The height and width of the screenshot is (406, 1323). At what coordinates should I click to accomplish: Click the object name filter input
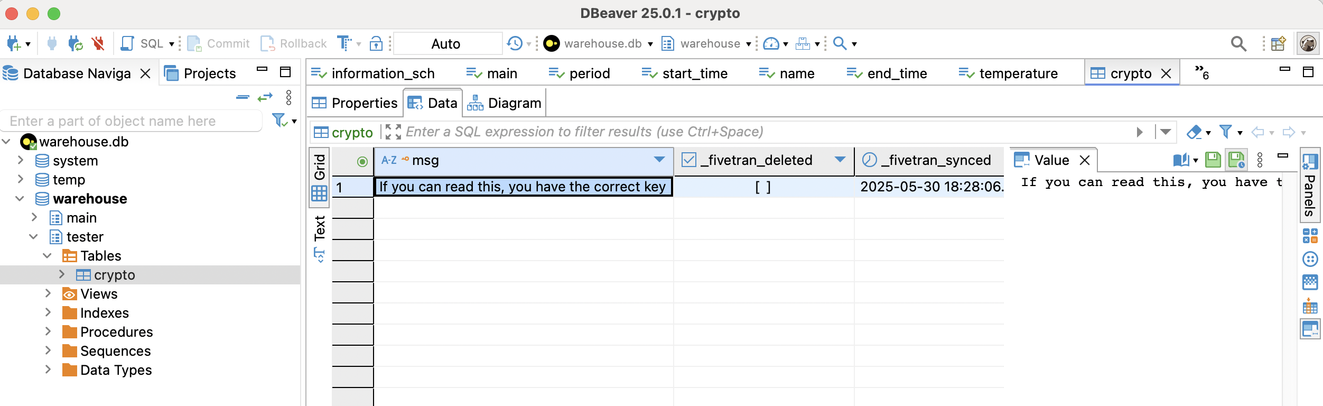pos(131,121)
